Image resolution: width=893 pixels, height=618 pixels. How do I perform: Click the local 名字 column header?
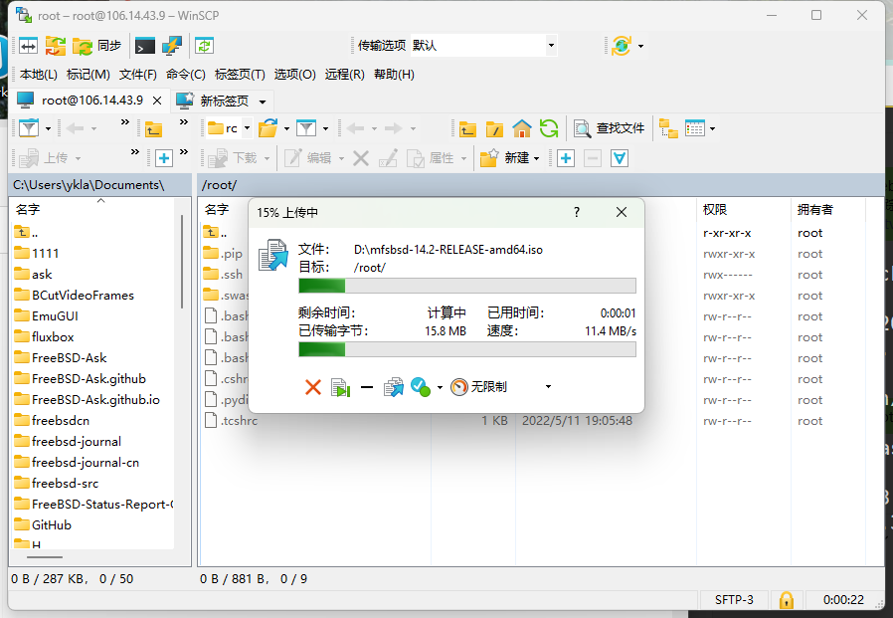(x=93, y=209)
